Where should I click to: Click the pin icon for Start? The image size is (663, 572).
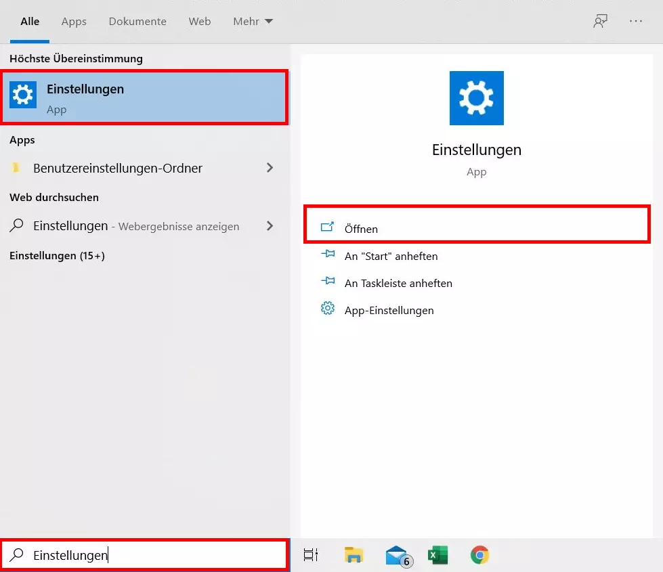(328, 254)
